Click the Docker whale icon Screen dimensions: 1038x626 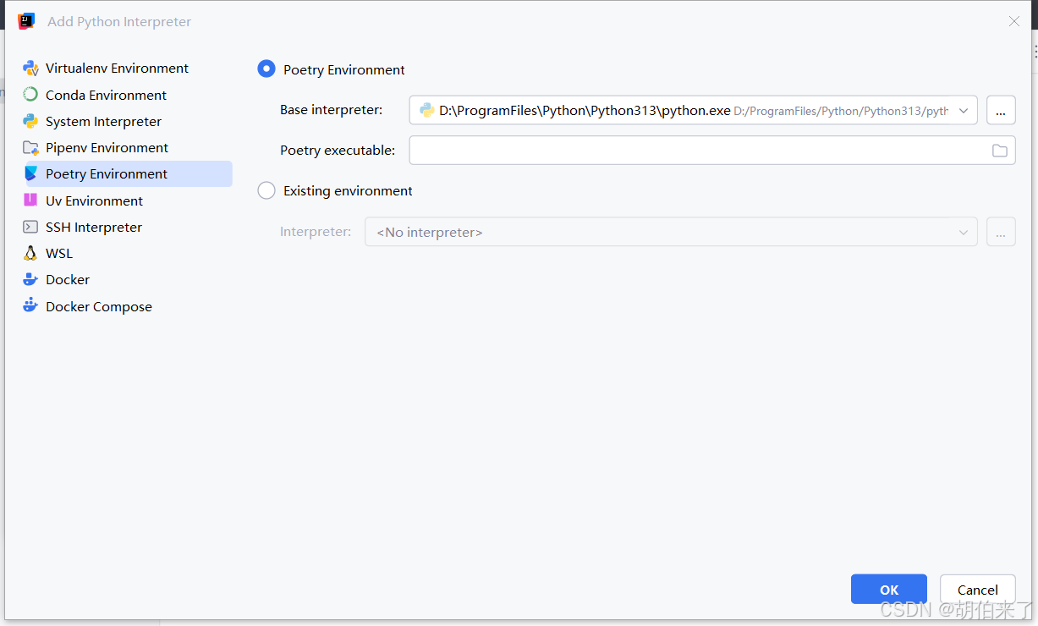[x=31, y=279]
